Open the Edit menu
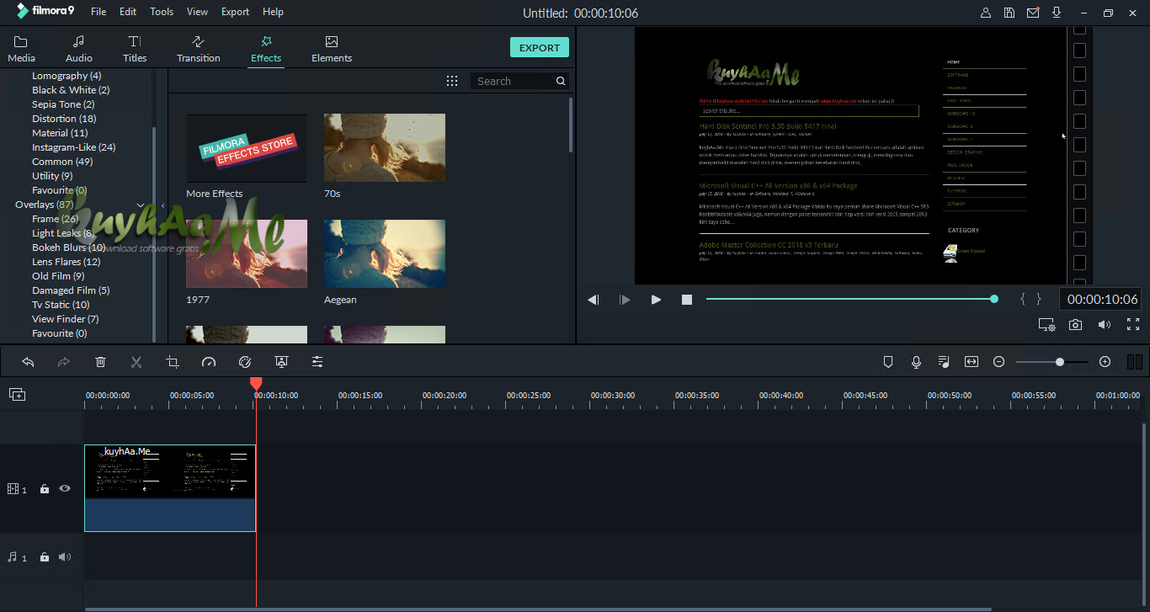This screenshot has height=612, width=1150. (128, 12)
